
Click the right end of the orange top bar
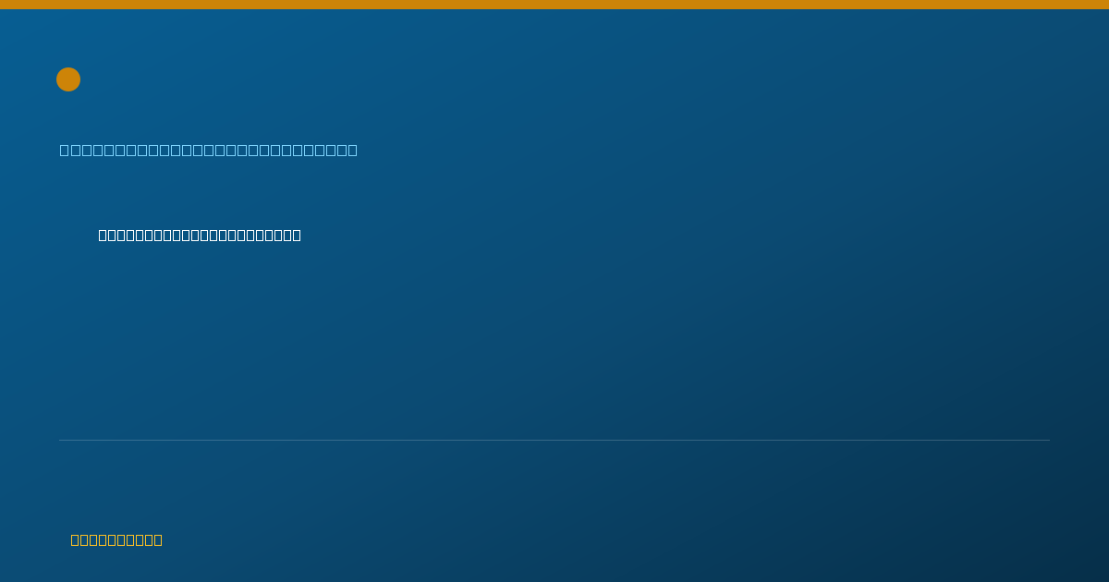[x=1103, y=5]
